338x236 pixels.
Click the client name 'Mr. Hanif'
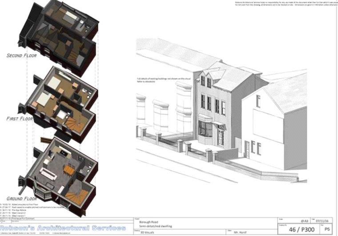240,232
